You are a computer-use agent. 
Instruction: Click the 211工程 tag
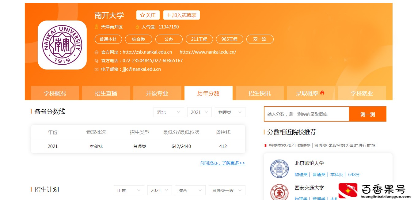pos(199,39)
